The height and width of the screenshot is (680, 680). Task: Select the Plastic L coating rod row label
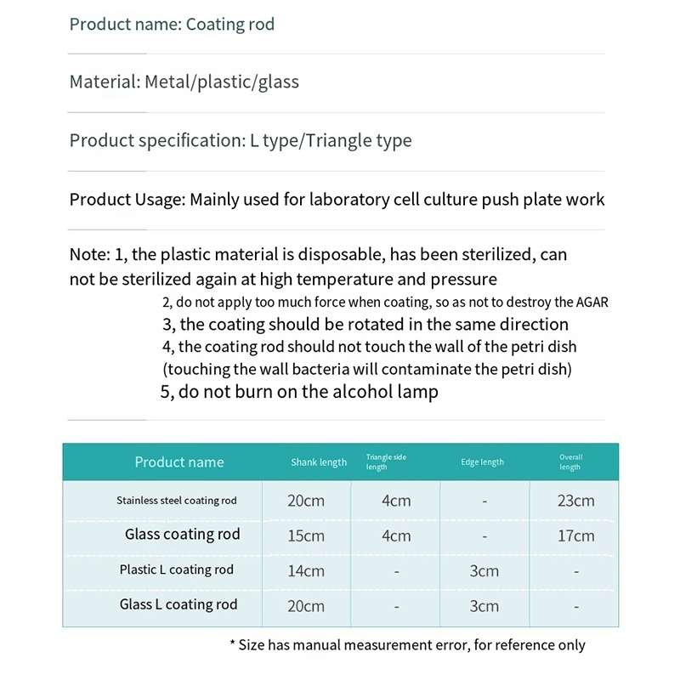click(x=176, y=569)
